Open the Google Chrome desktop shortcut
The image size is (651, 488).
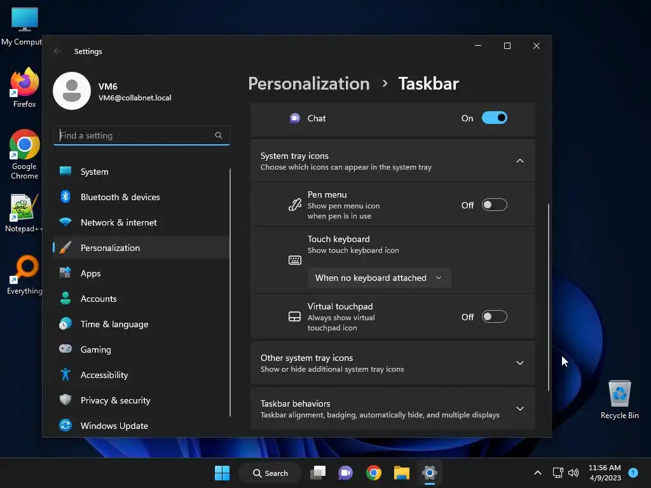pos(25,154)
